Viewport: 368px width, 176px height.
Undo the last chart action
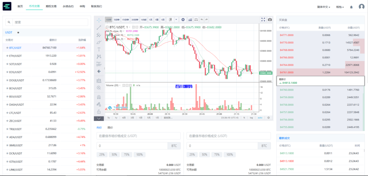tap(202, 20)
